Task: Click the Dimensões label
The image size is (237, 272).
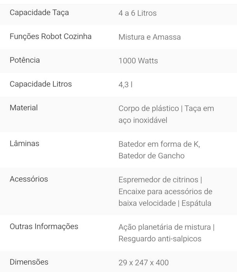Action: point(29,262)
